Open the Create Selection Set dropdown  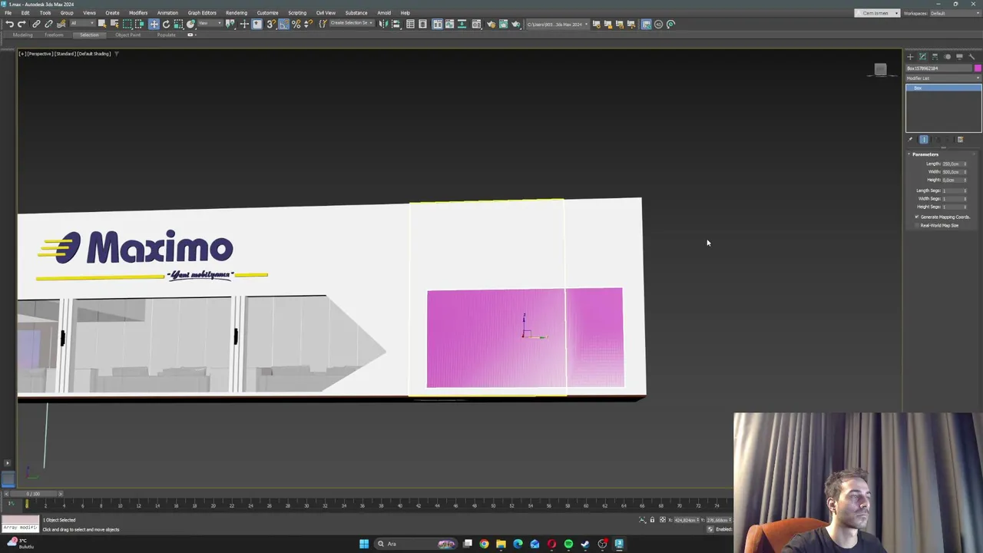pos(351,24)
